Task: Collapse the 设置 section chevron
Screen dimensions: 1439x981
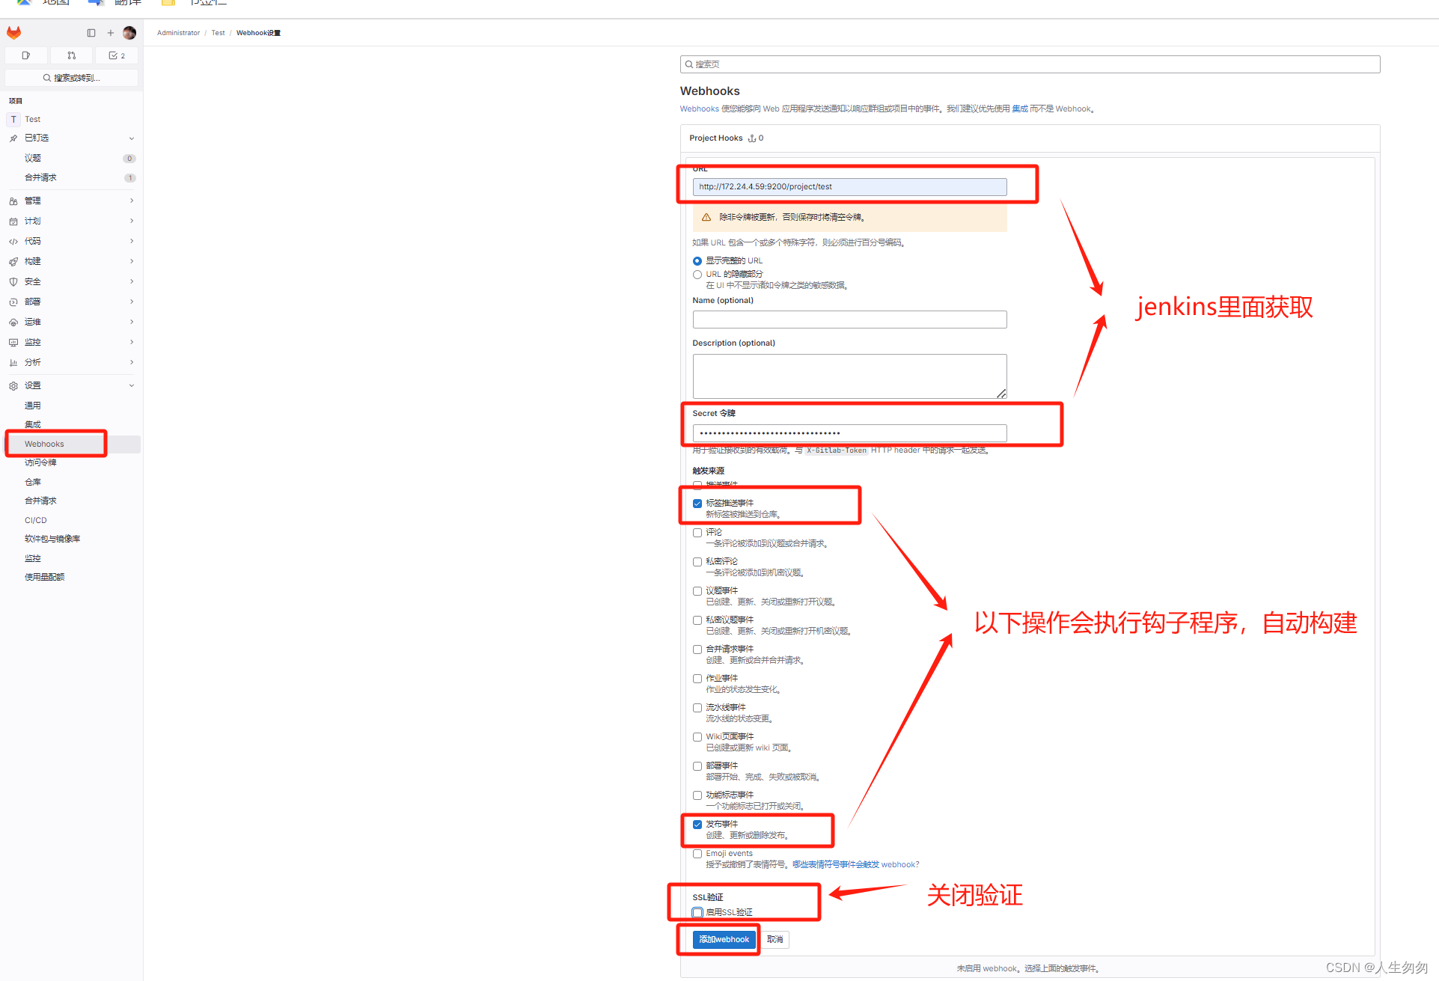Action: pos(132,386)
